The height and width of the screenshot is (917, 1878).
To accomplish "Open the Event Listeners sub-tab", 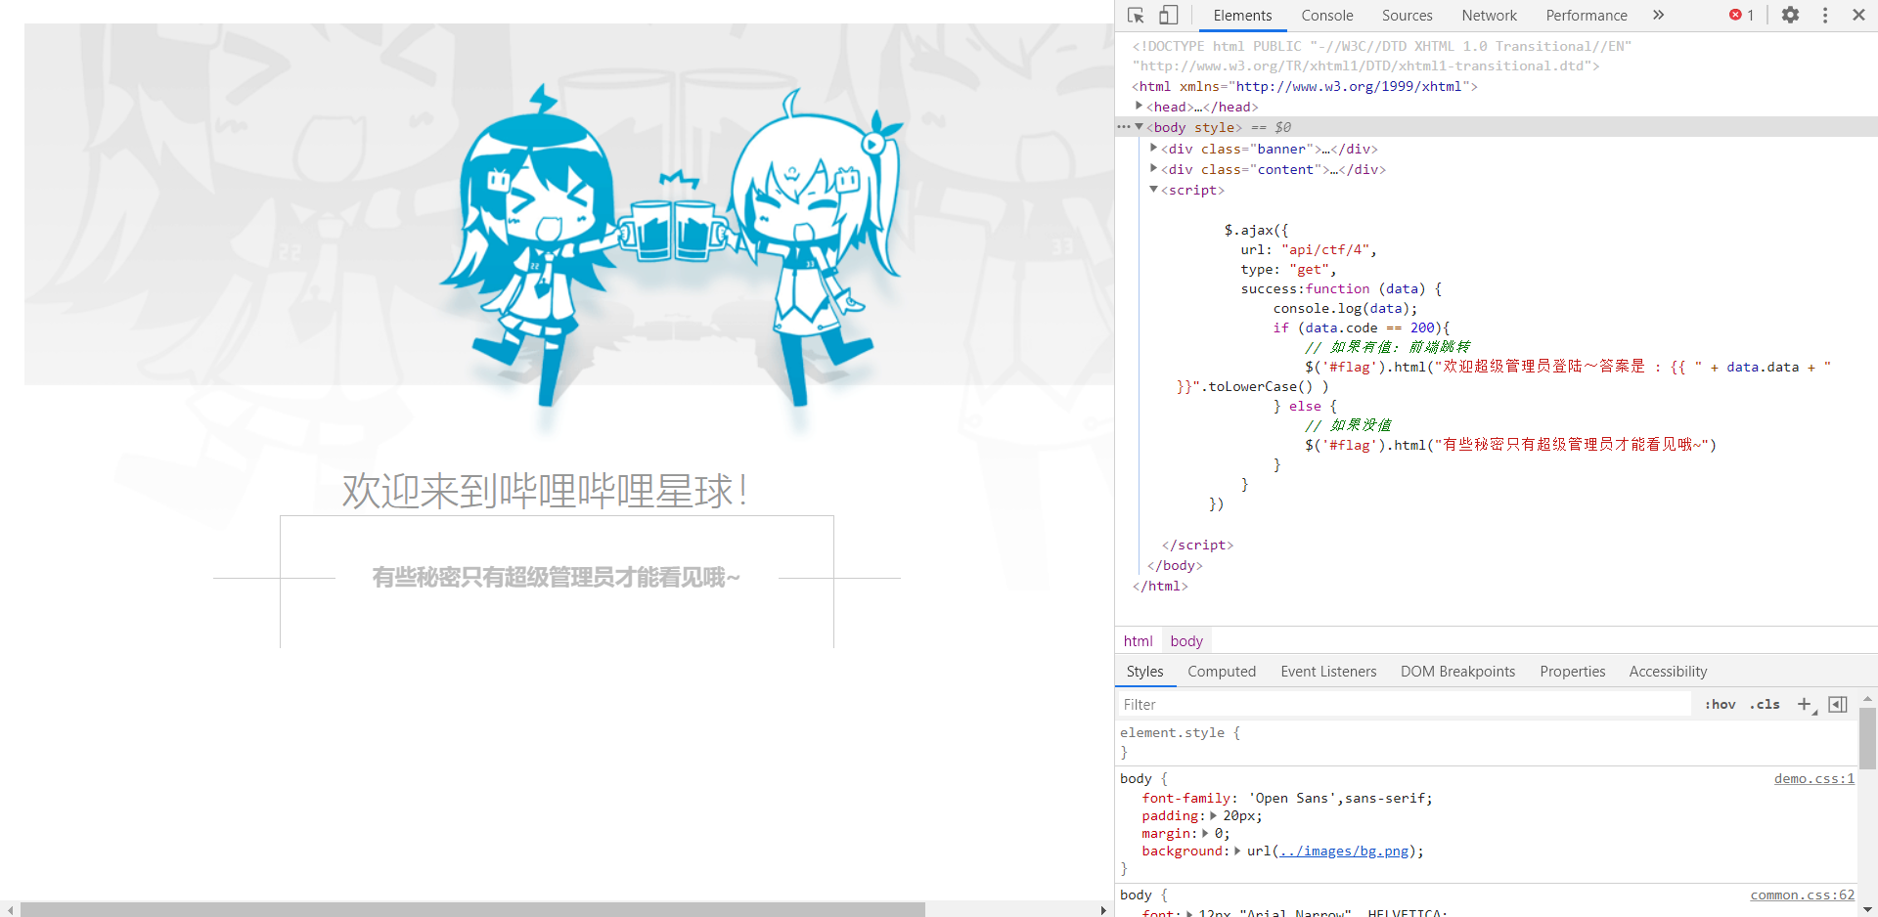I will (x=1328, y=672).
